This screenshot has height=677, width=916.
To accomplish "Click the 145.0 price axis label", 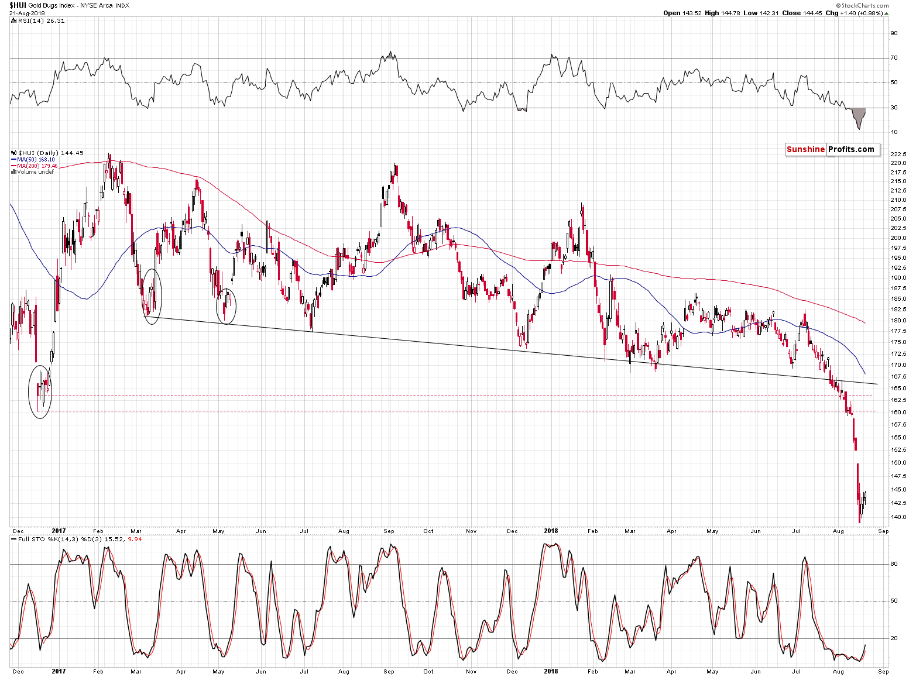I will (898, 490).
